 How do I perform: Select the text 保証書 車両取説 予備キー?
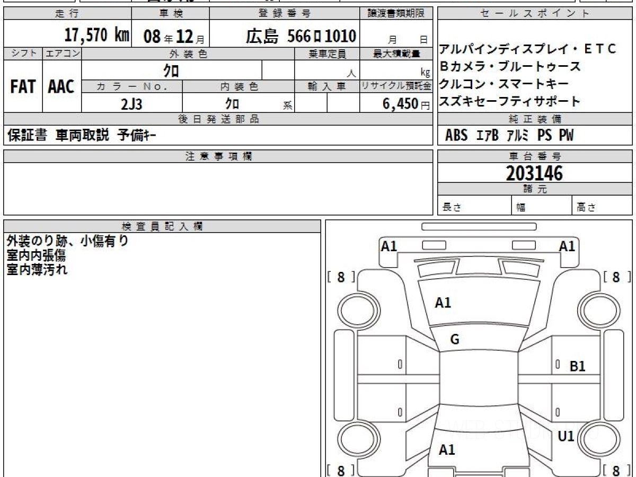[82, 136]
